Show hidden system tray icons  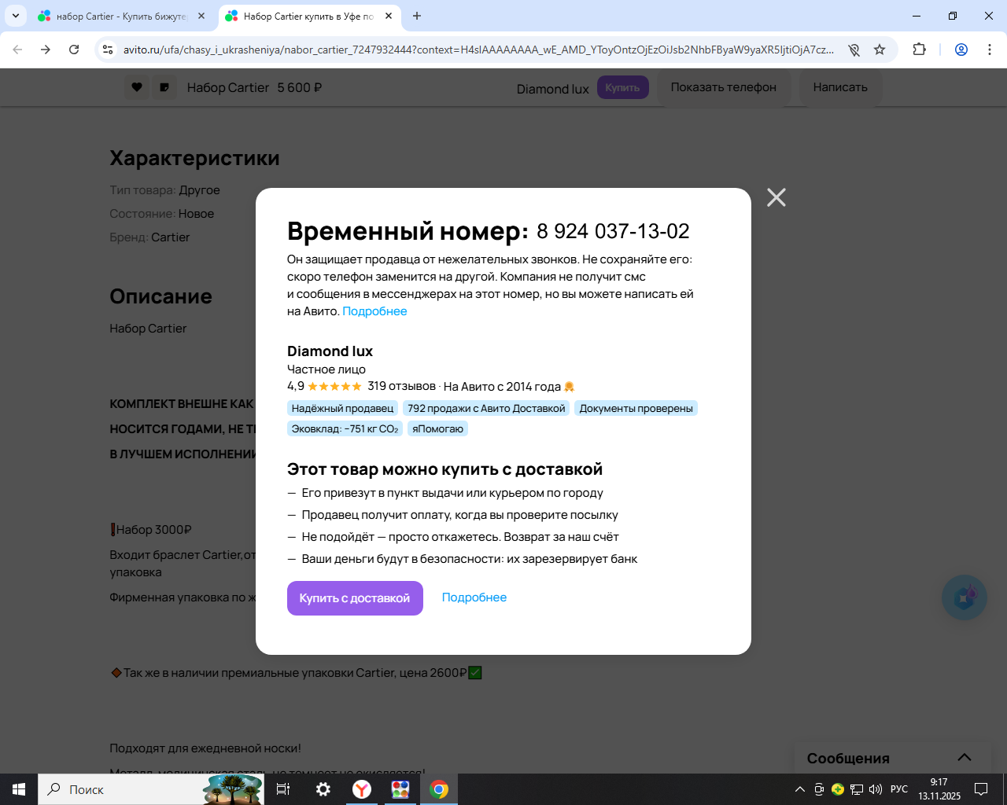[x=800, y=789]
